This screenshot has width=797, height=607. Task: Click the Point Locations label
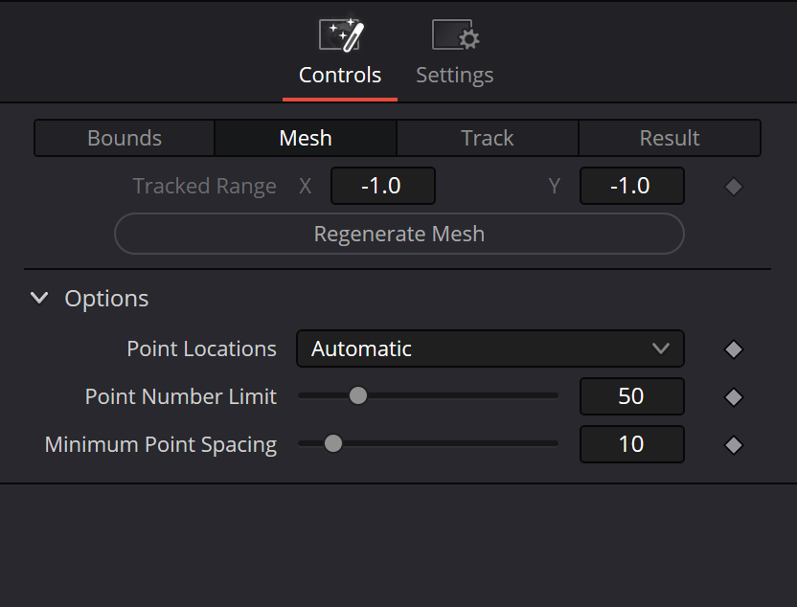tap(202, 348)
